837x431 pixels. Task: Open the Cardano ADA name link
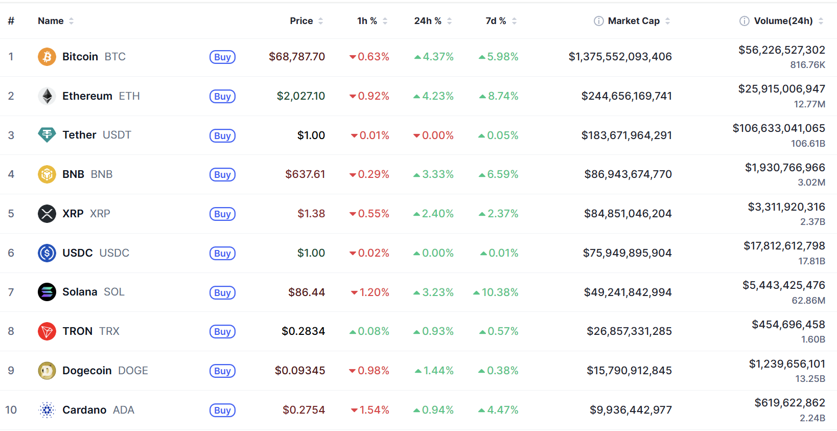click(x=98, y=410)
